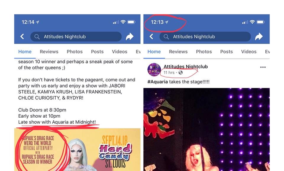This screenshot has height=171, width=284.
Task: Open Attitudes Nightclub page name link
Action: (186, 67)
